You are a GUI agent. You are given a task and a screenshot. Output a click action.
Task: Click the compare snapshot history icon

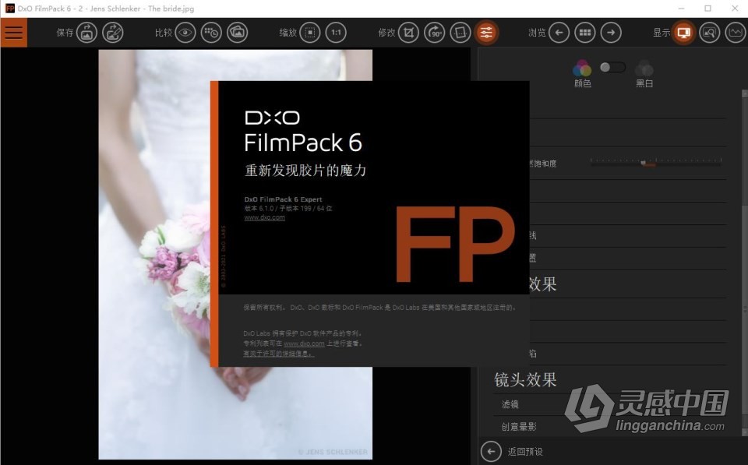(211, 33)
